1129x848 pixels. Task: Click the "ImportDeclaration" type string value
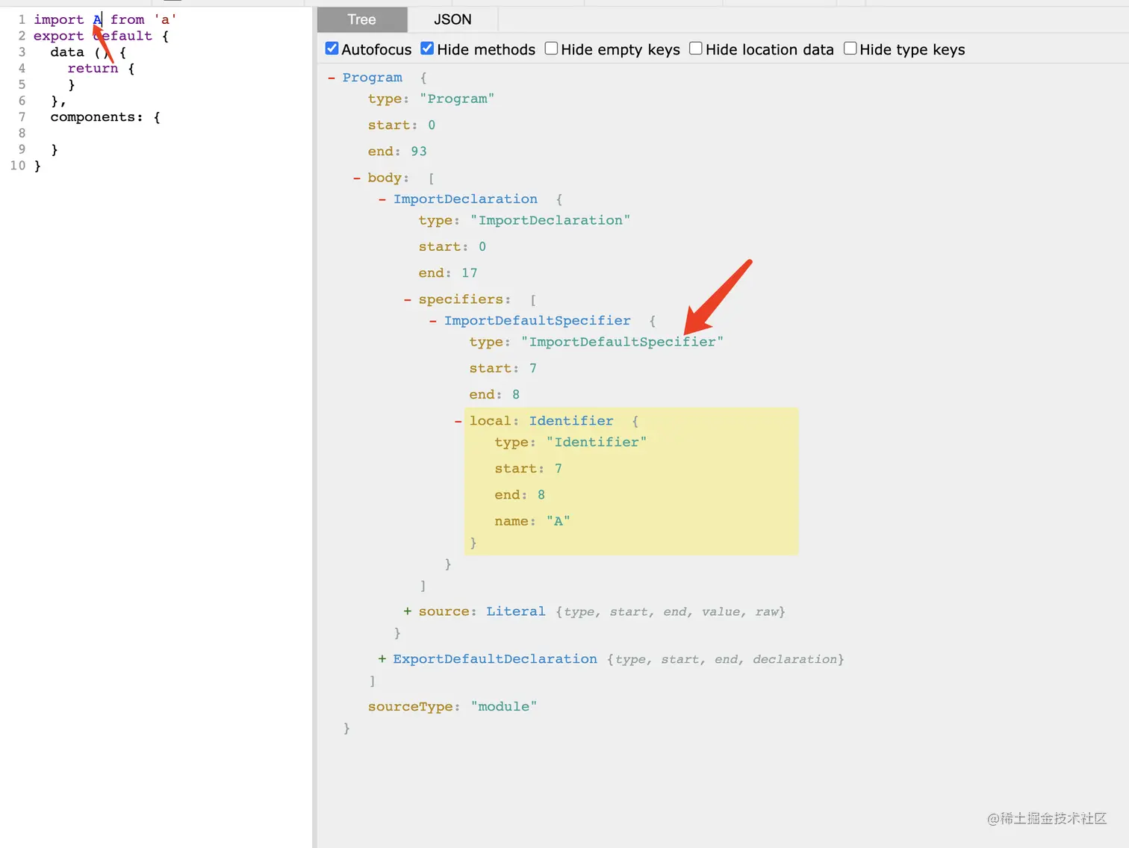point(550,221)
